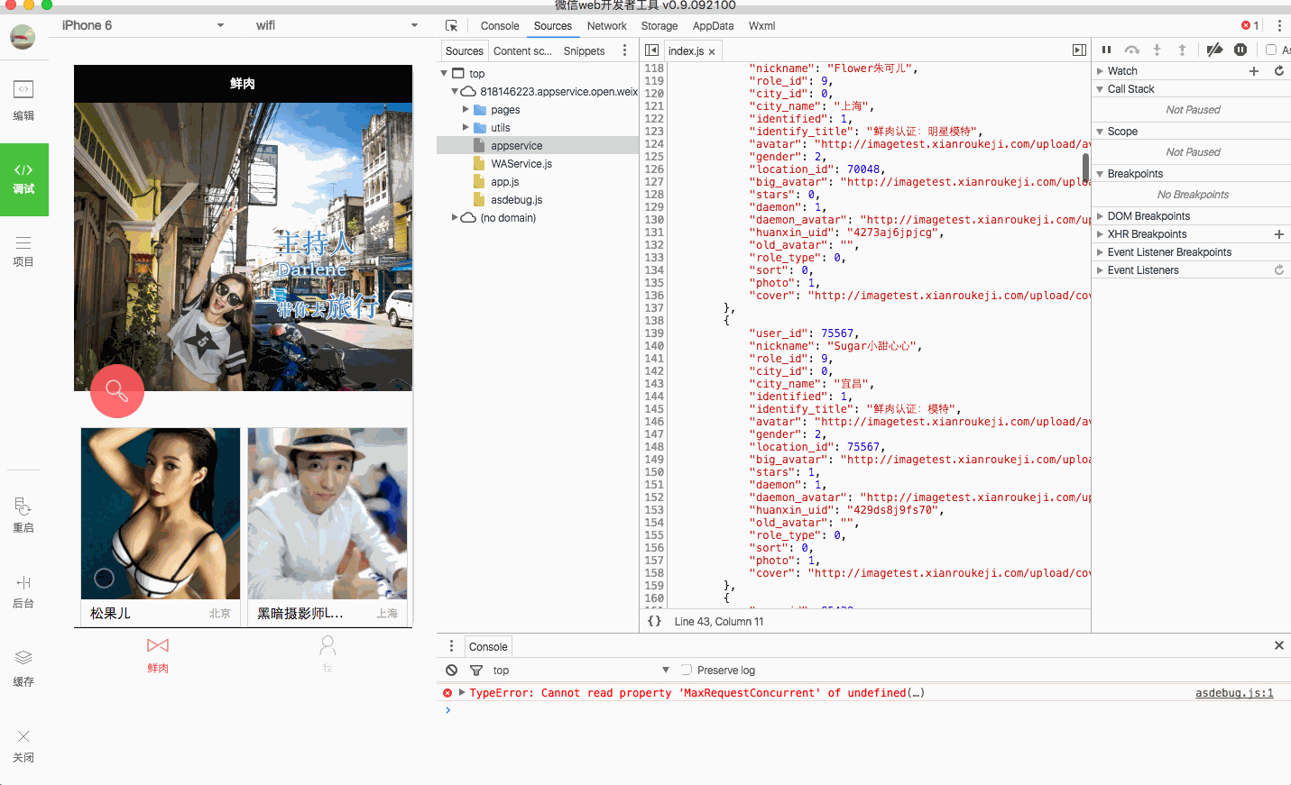This screenshot has height=785, width=1291.
Task: Open the Content scripts navigator tab
Action: 522,51
